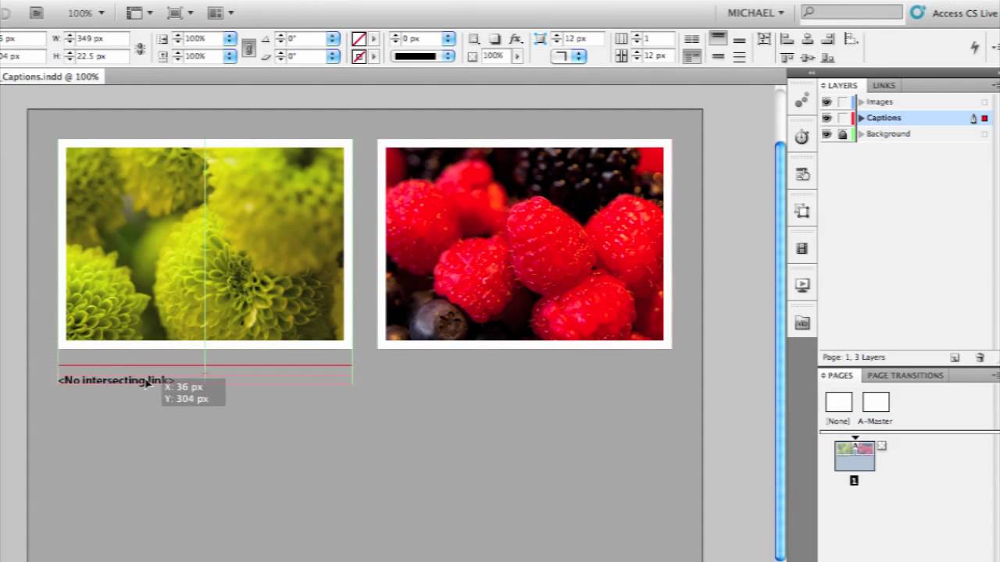Select the page 1 thumbnail in the Pages panel
Screen dimensions: 1000x562
855,456
